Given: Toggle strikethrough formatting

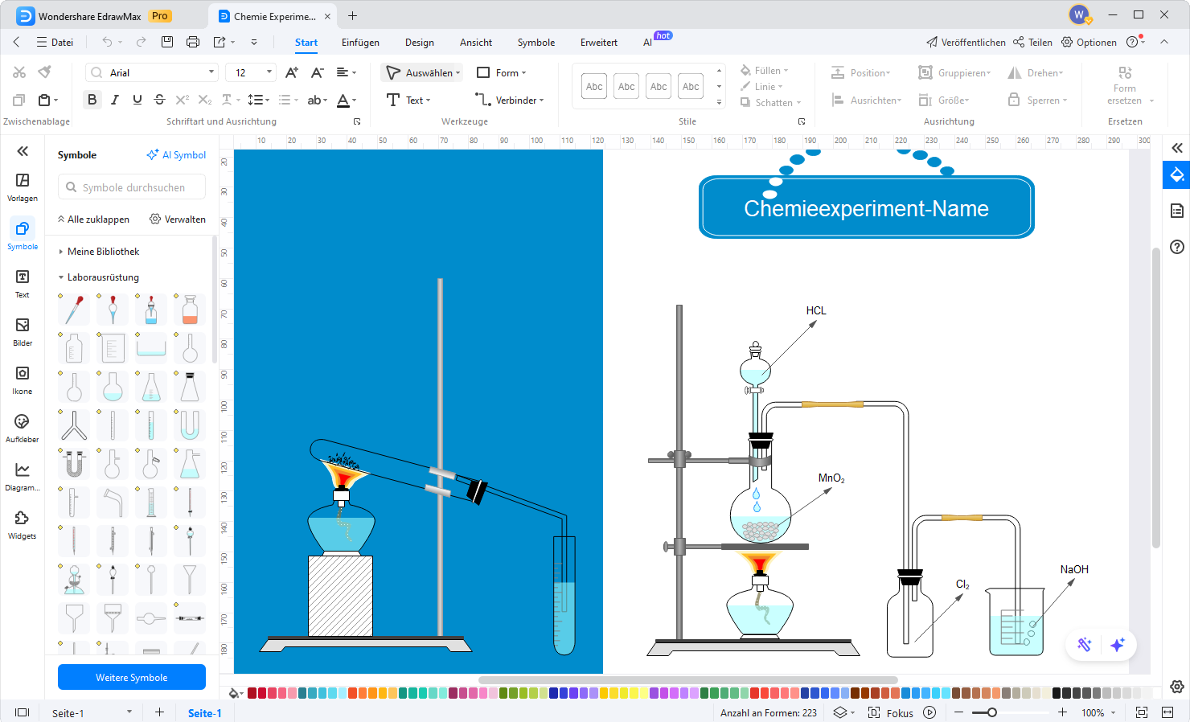Looking at the screenshot, I should 159,100.
